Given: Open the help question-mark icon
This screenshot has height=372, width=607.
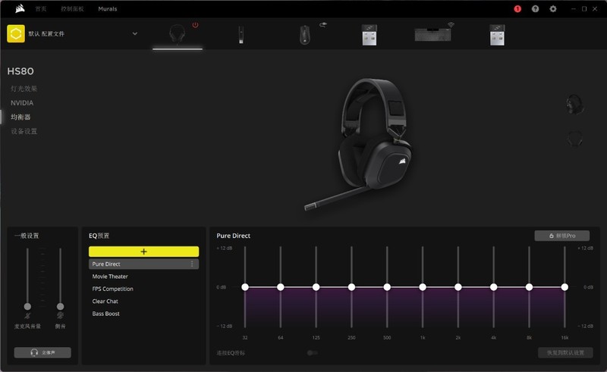Looking at the screenshot, I should click(535, 9).
